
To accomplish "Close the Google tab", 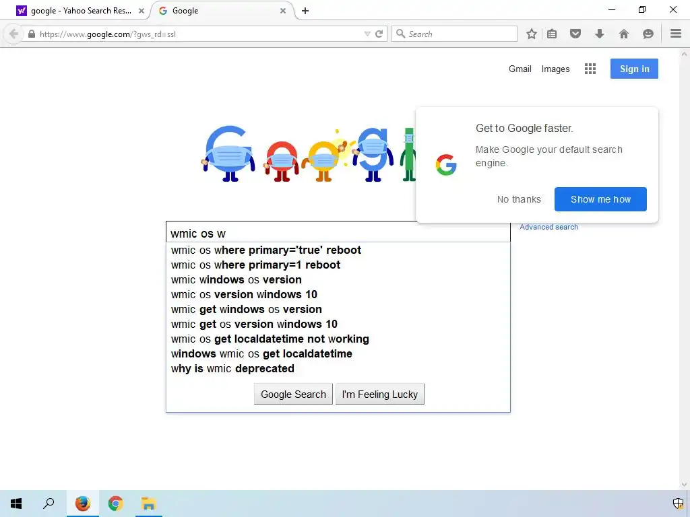I will point(283,11).
